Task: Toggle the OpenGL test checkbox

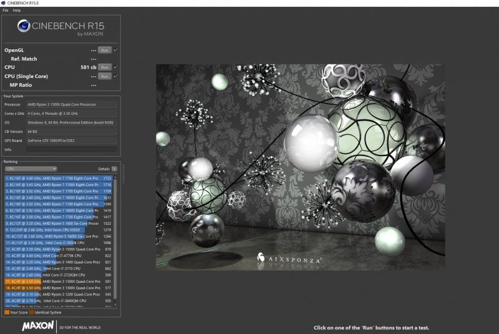Action: click(115, 50)
